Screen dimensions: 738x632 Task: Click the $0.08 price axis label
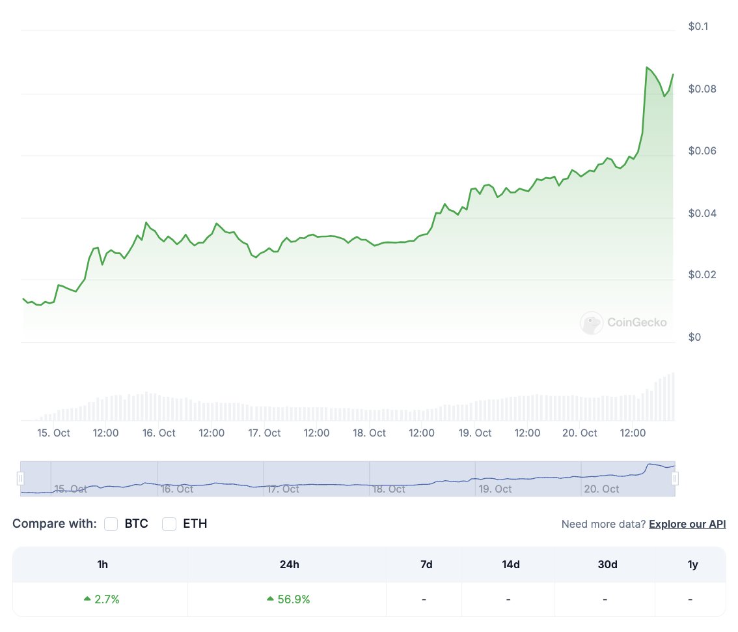point(702,89)
